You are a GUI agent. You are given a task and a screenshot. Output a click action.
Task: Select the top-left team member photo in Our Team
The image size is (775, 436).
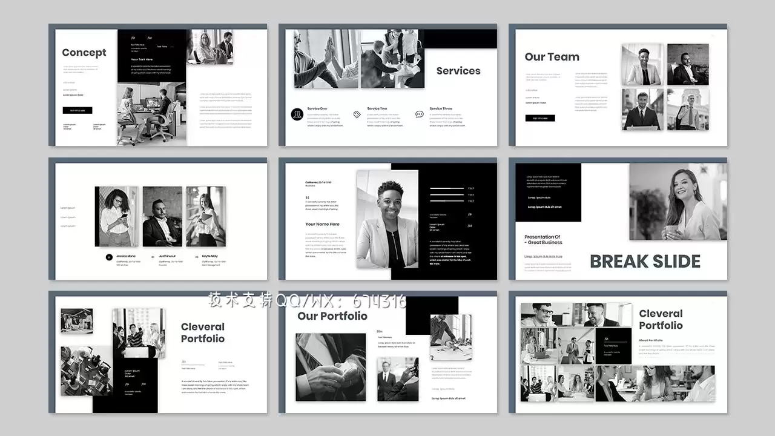pyautogui.click(x=642, y=64)
